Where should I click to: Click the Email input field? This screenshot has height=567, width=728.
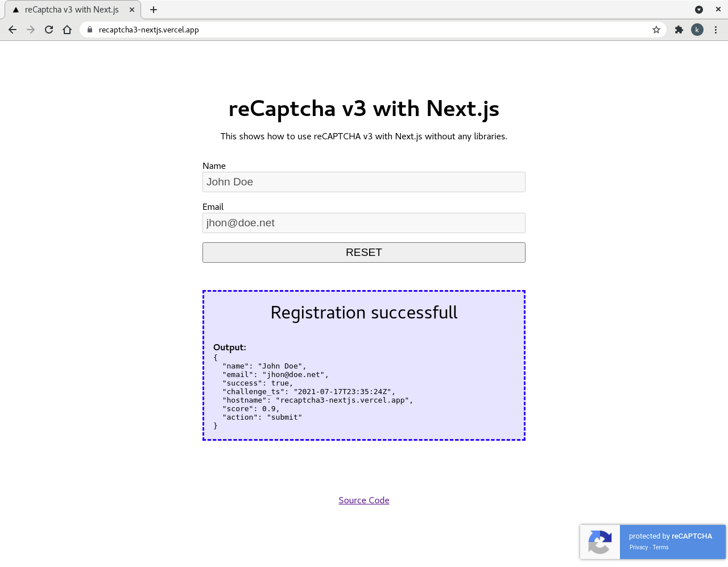(x=364, y=223)
